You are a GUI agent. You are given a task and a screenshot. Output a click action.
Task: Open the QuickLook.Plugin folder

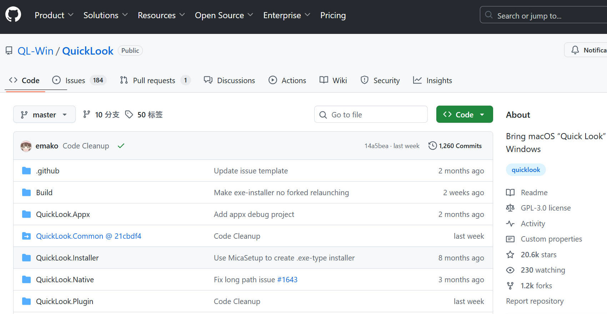[x=65, y=302]
